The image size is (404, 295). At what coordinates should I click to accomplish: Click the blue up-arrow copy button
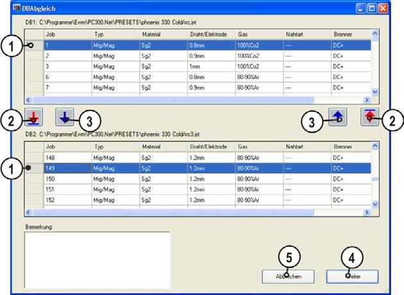pyautogui.click(x=338, y=117)
